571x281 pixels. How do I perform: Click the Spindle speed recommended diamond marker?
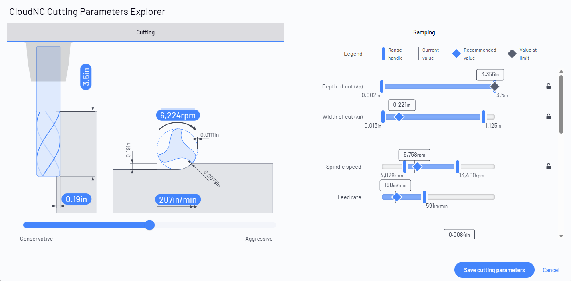point(417,167)
